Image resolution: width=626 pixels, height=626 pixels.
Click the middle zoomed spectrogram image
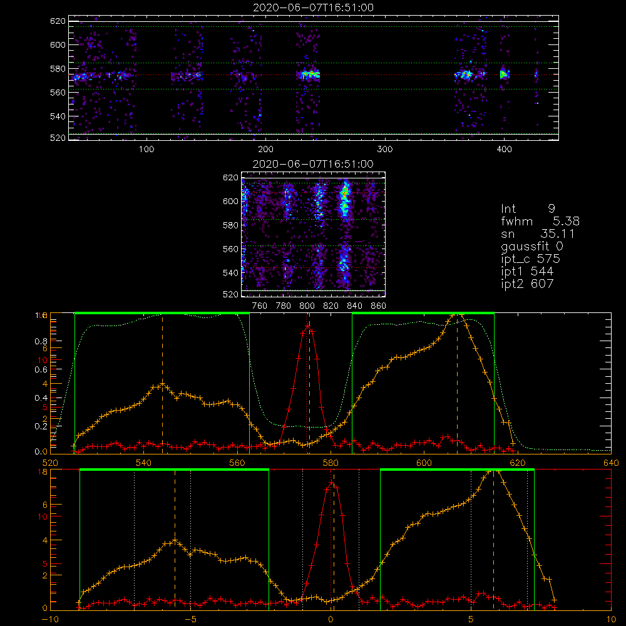[x=313, y=234]
